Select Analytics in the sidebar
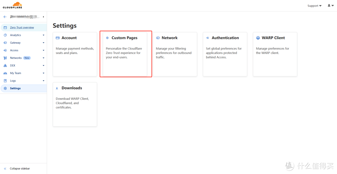This screenshot has width=337, height=174. [x=16, y=35]
